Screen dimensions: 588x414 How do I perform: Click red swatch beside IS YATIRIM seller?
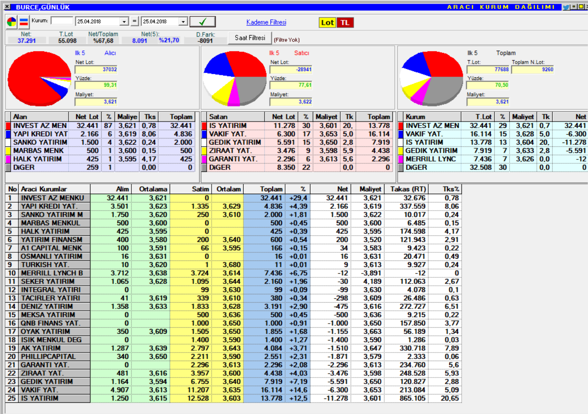(x=204, y=126)
